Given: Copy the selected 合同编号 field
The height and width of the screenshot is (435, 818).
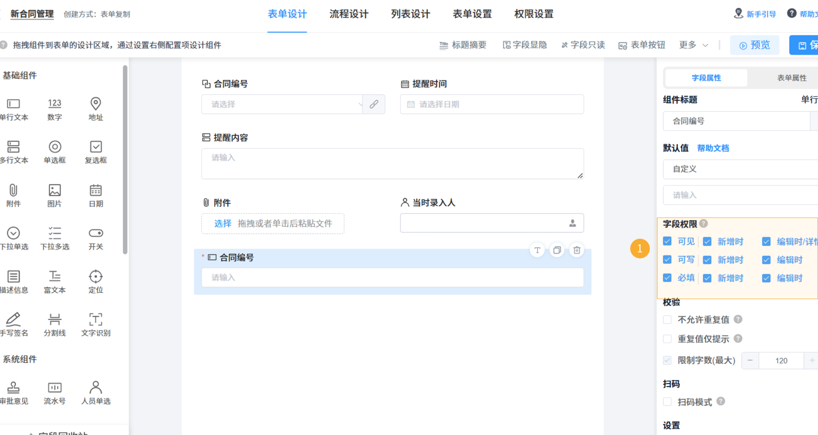Looking at the screenshot, I should (557, 250).
